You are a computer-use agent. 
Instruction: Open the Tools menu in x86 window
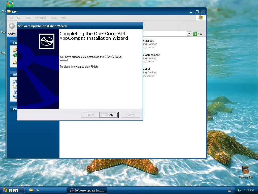(54, 18)
